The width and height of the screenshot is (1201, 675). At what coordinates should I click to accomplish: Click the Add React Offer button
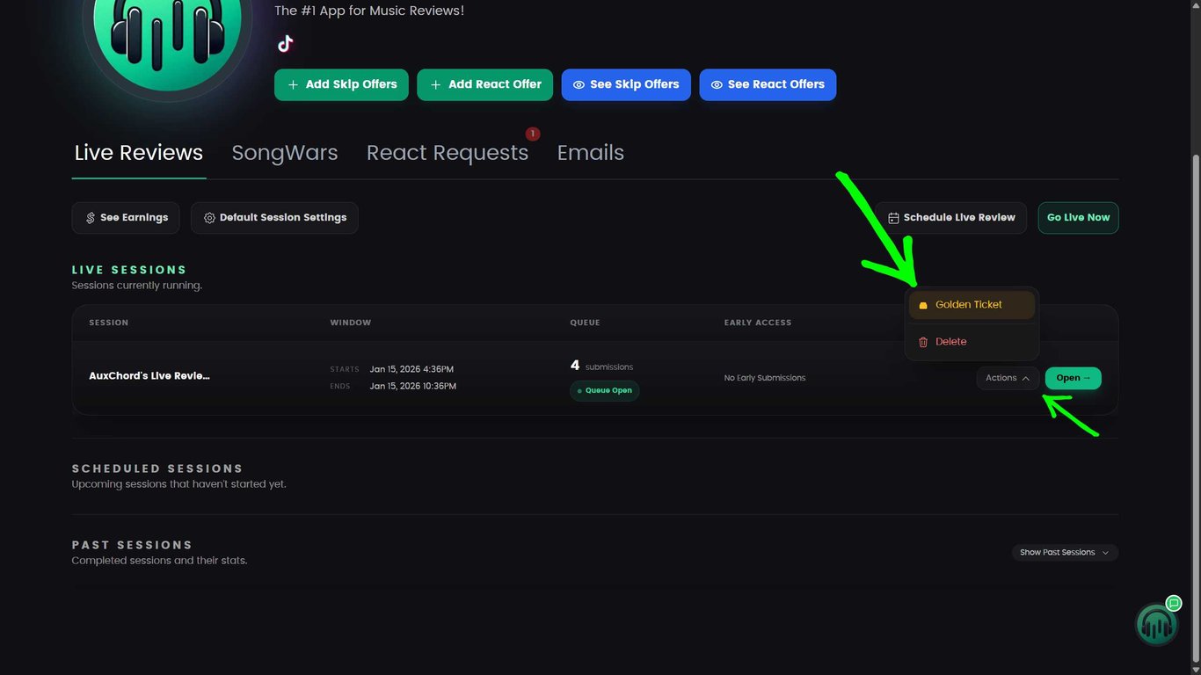pos(484,84)
